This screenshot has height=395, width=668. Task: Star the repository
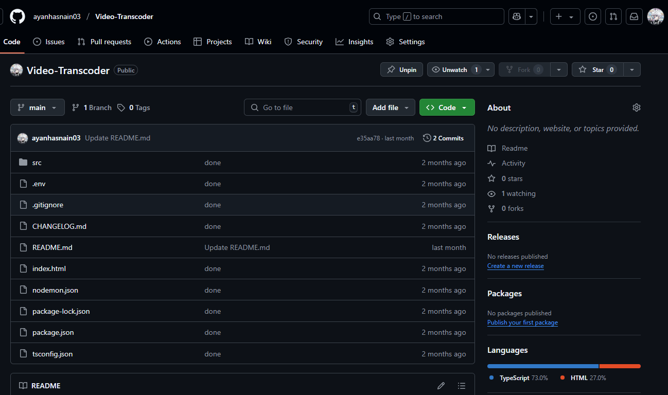[597, 69]
